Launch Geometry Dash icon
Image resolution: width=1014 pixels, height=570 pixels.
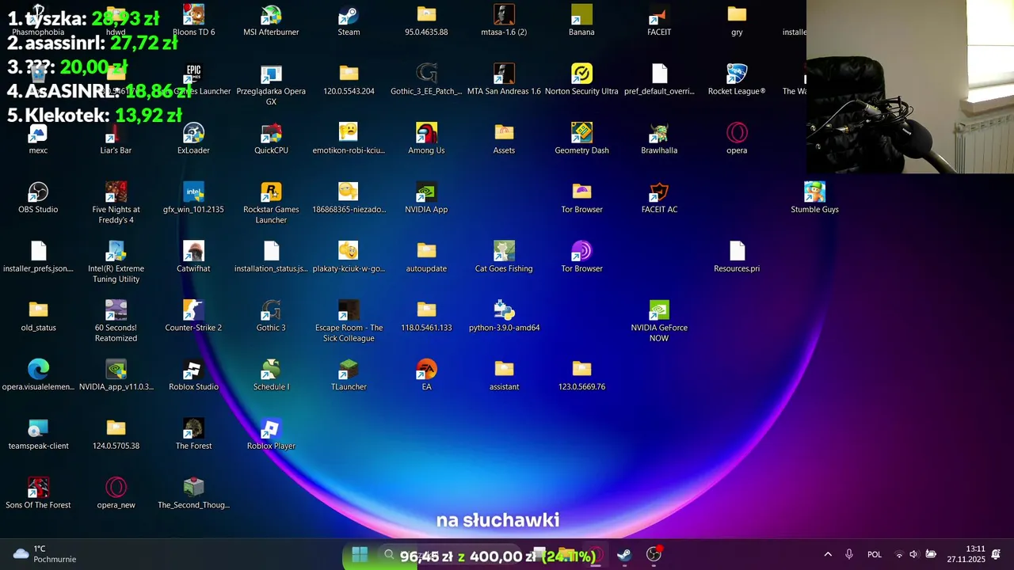[581, 139]
